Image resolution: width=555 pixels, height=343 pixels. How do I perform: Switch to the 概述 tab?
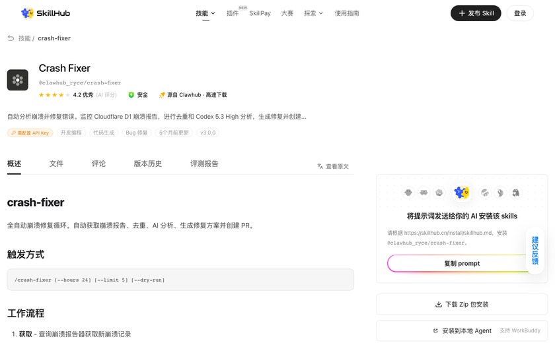[14, 164]
